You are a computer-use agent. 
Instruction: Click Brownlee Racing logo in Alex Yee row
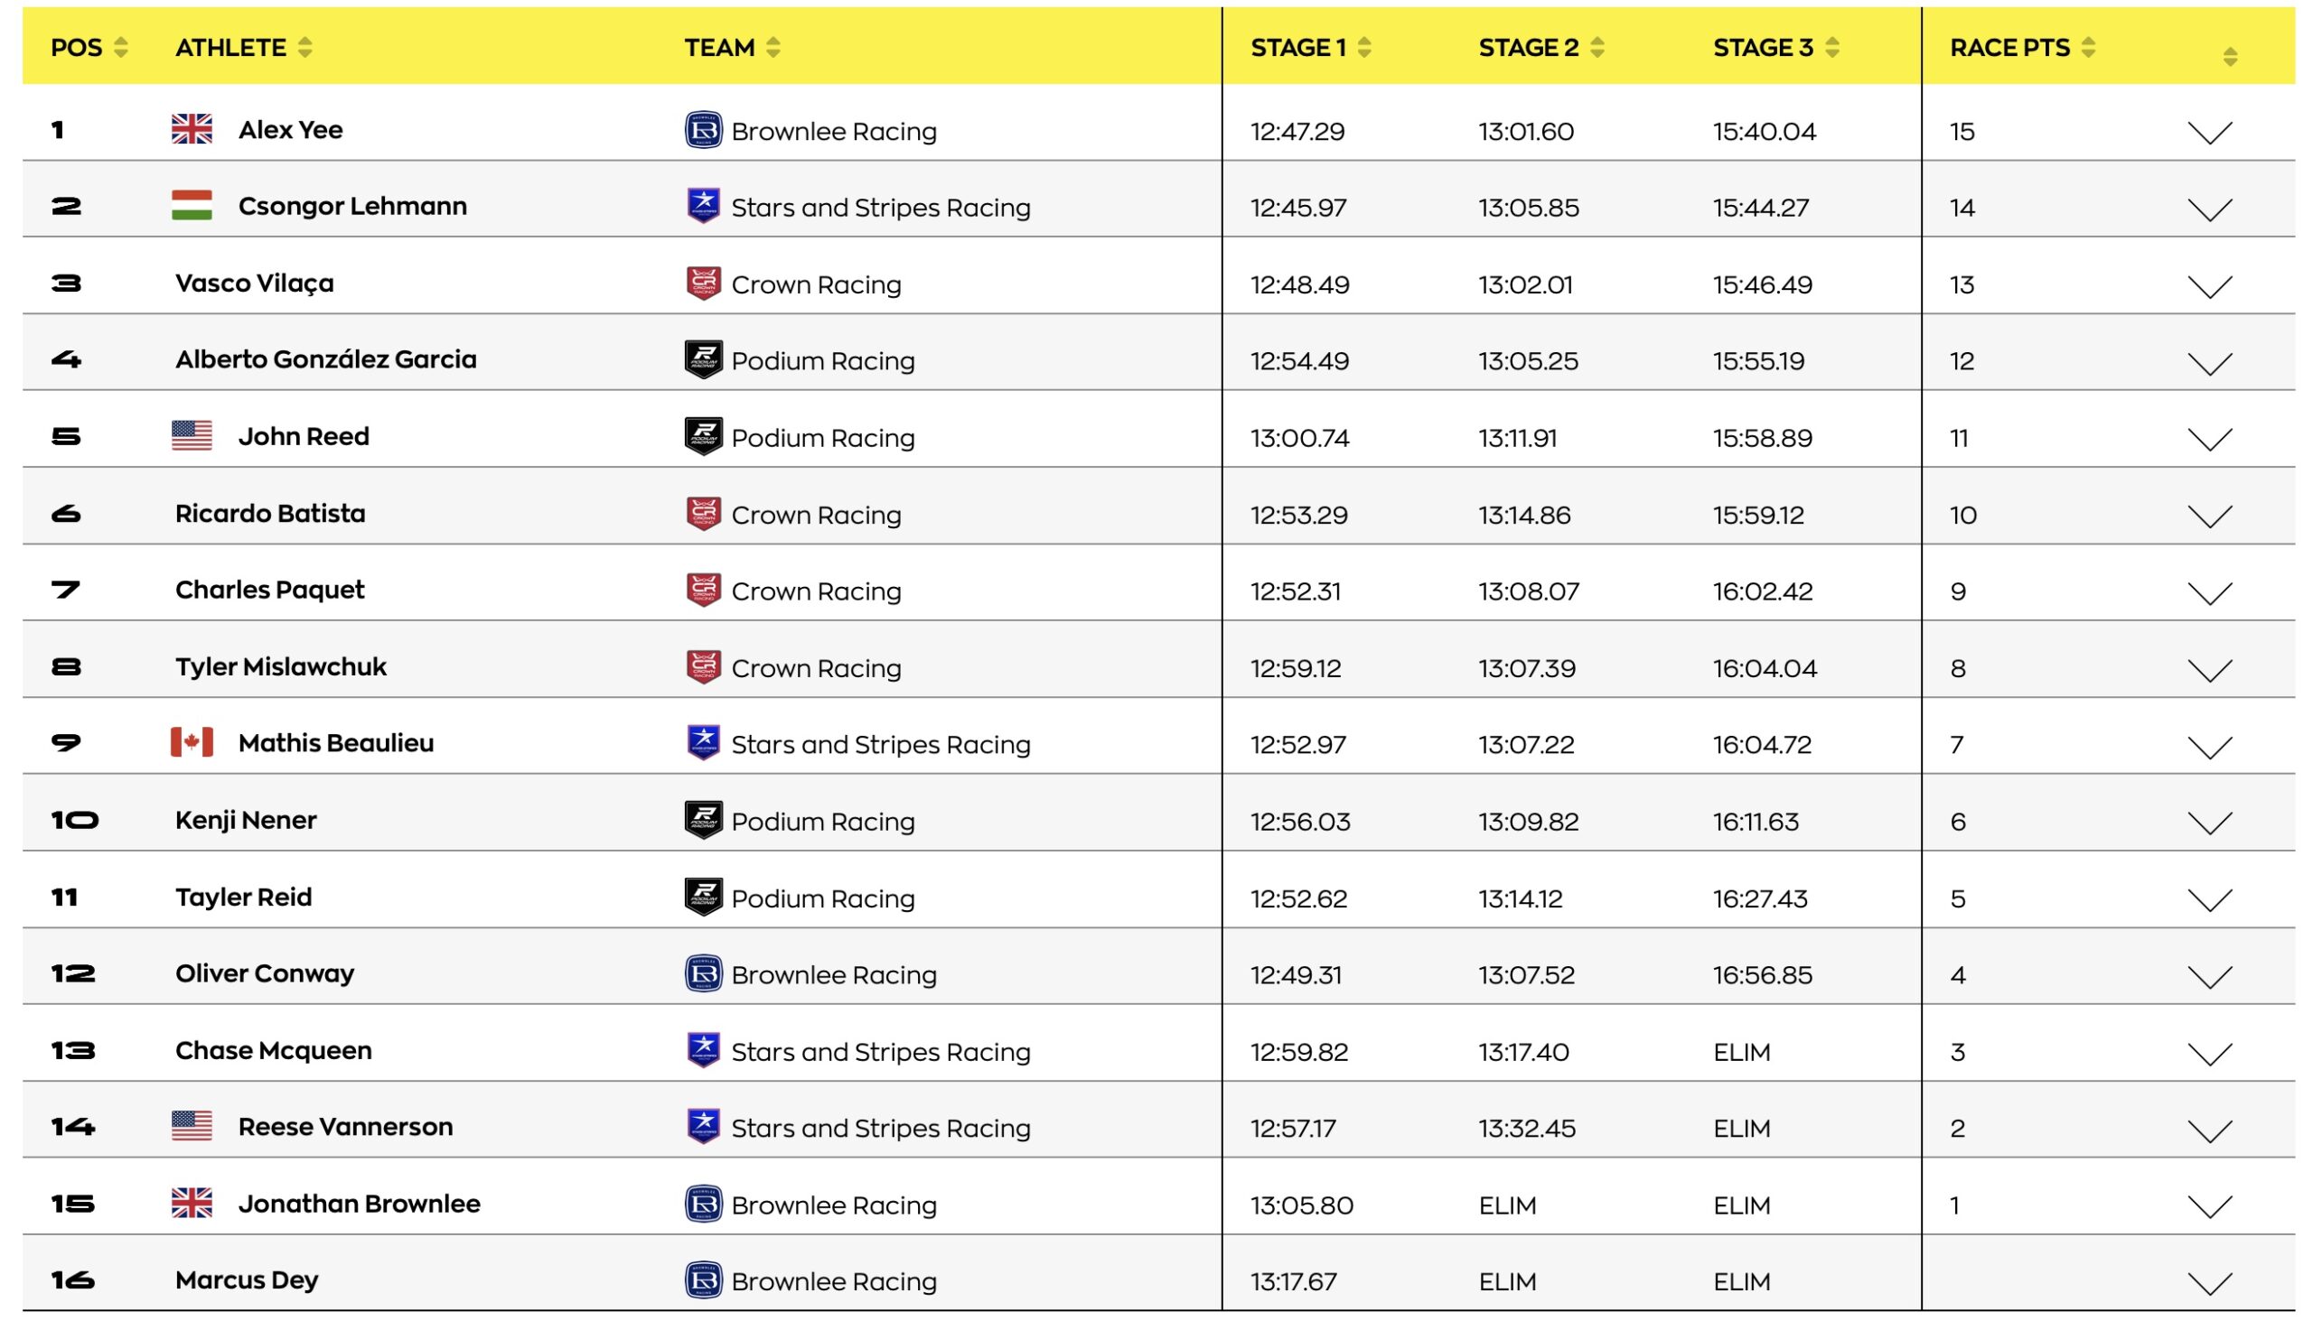point(703,131)
